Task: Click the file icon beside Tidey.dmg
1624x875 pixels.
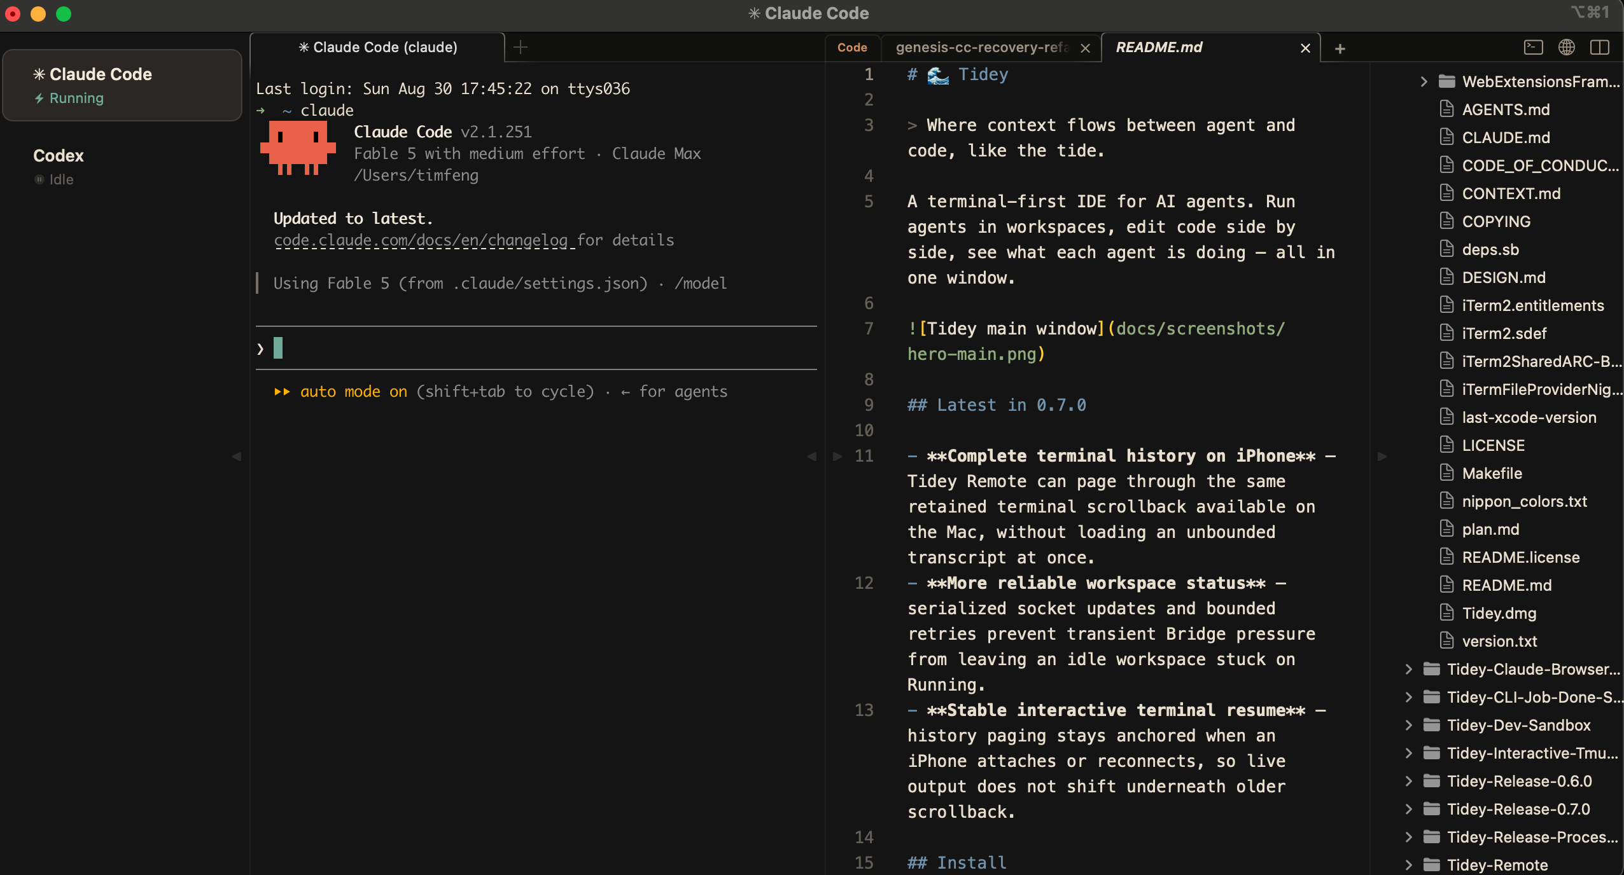Action: [x=1447, y=613]
